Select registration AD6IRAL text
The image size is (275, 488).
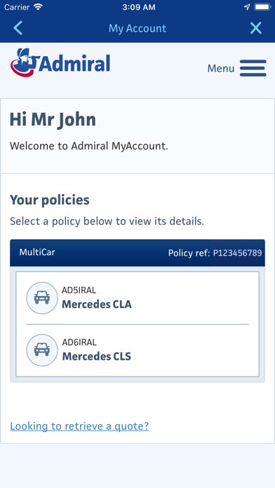click(79, 342)
